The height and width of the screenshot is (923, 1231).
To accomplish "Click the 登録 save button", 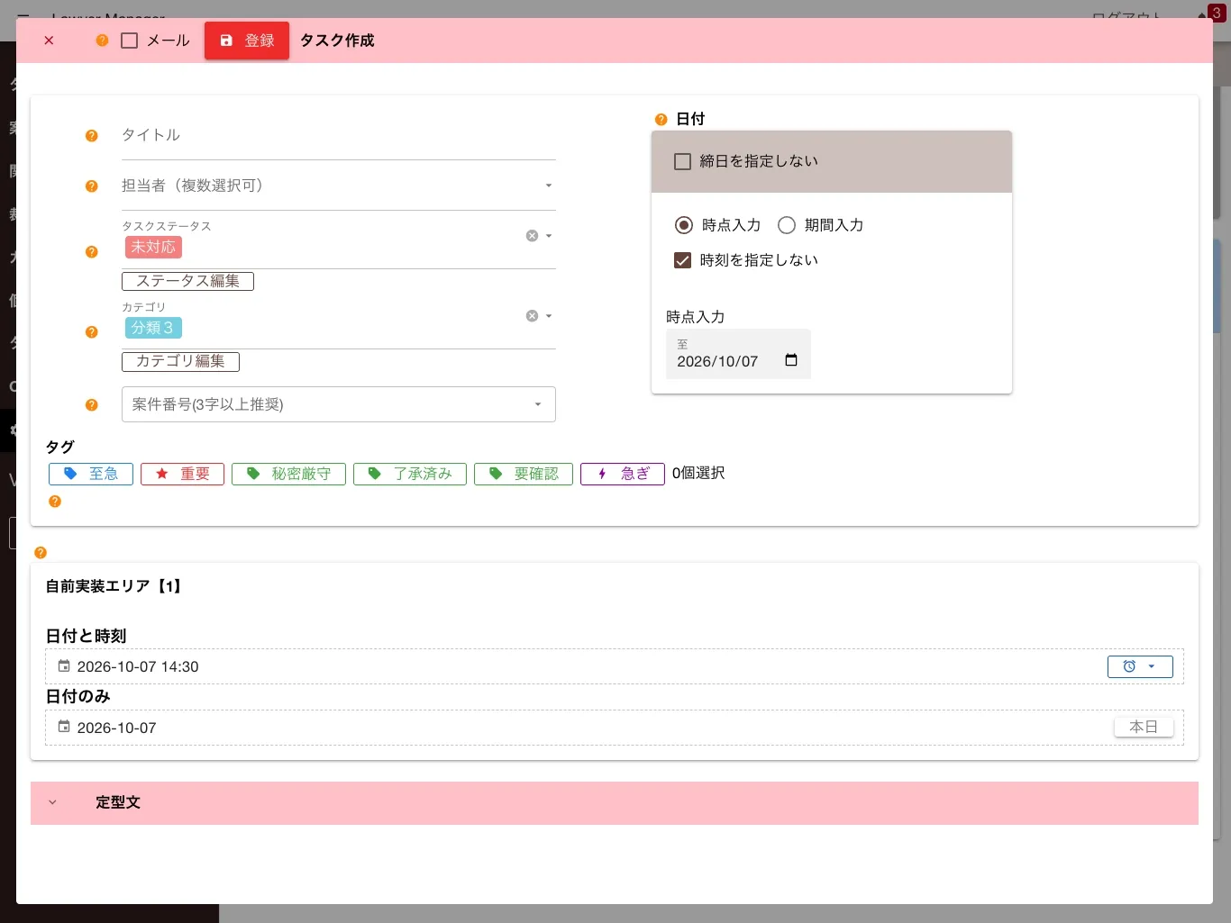I will pos(247,41).
